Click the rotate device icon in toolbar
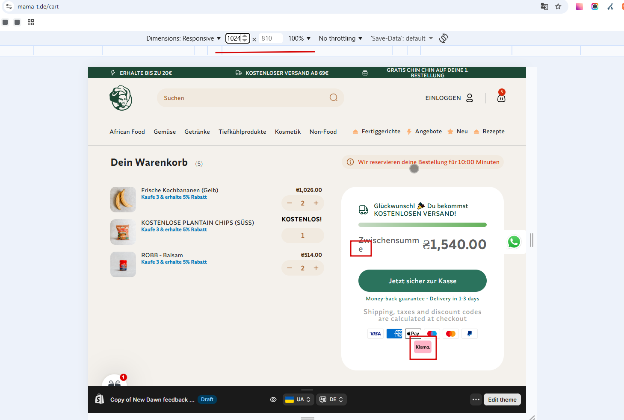 [444, 38]
